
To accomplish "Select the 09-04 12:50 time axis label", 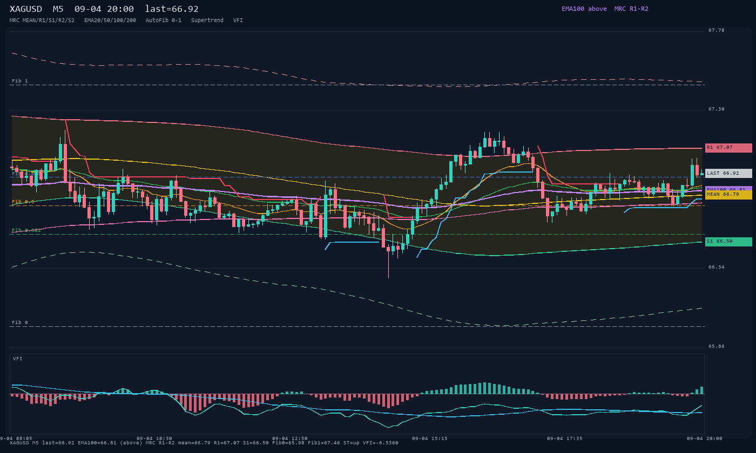I will [x=290, y=438].
